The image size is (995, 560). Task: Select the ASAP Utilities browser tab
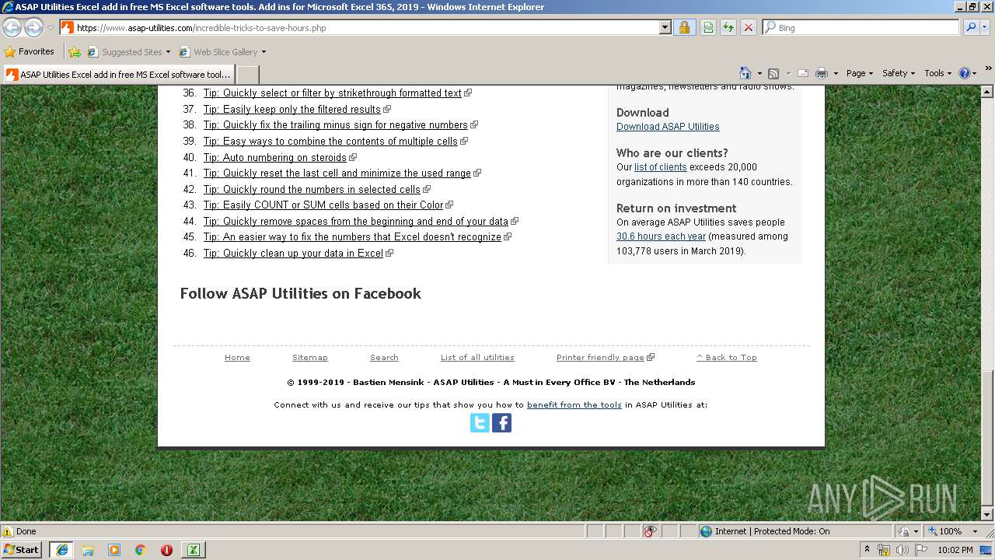pos(118,75)
